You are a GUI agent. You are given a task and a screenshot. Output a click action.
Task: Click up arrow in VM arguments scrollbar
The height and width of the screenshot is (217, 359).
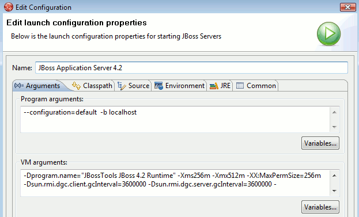tap(334, 176)
